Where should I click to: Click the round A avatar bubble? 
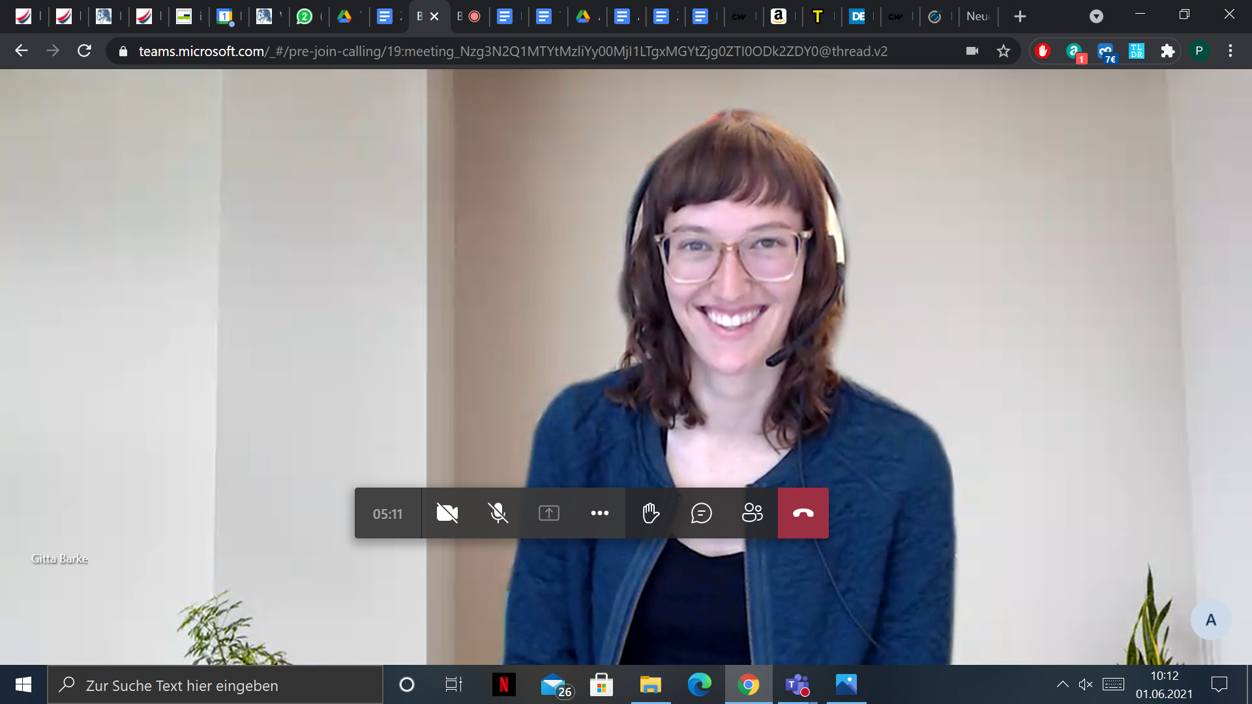1211,620
